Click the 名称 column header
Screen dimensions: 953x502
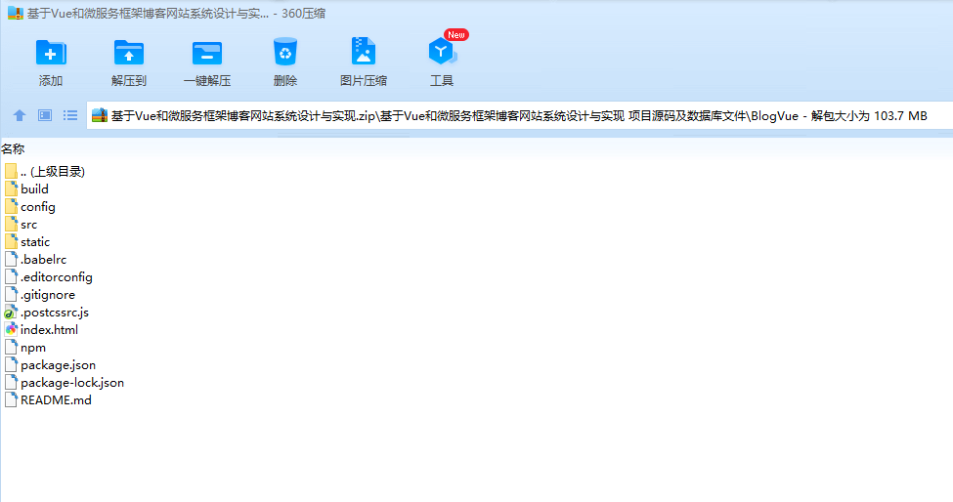pyautogui.click(x=13, y=148)
